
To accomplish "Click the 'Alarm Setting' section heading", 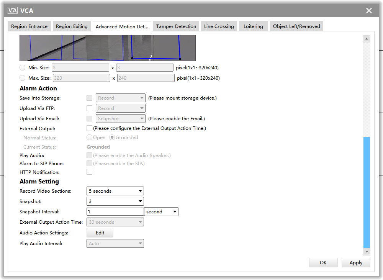I will click(x=39, y=182).
